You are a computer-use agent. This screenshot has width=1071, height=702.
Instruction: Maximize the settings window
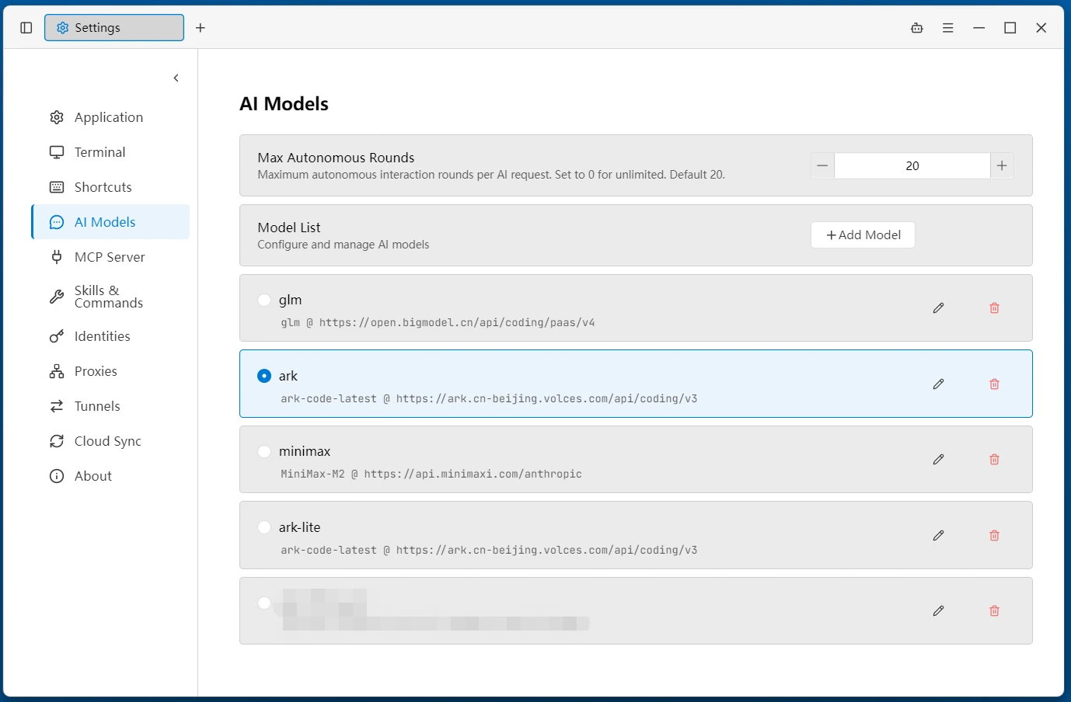click(x=1010, y=28)
